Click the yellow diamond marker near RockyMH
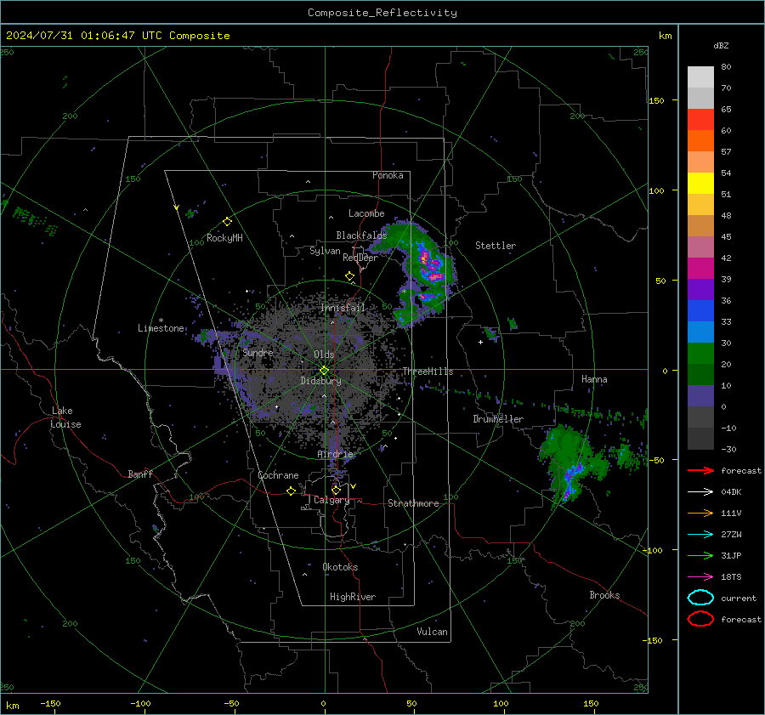This screenshot has height=715, width=765. (227, 222)
